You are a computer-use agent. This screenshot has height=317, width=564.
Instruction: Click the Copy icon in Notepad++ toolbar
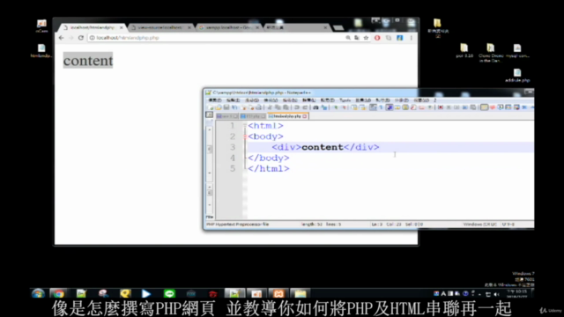(x=278, y=107)
